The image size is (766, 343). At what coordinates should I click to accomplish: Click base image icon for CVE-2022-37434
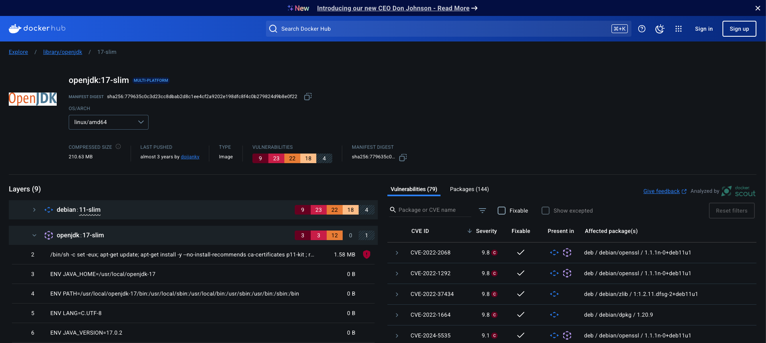[554, 294]
